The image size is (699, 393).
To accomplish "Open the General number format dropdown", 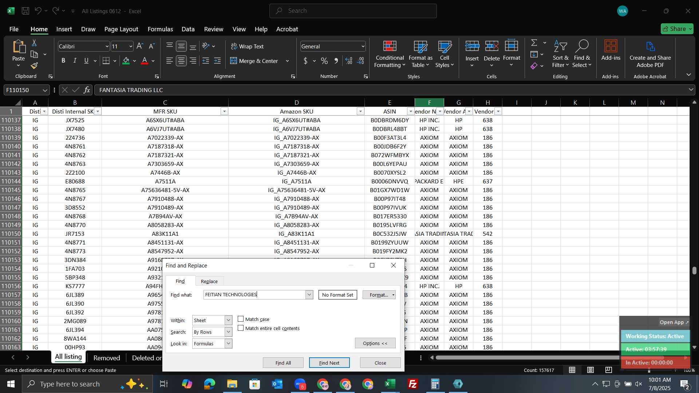I will 363,46.
